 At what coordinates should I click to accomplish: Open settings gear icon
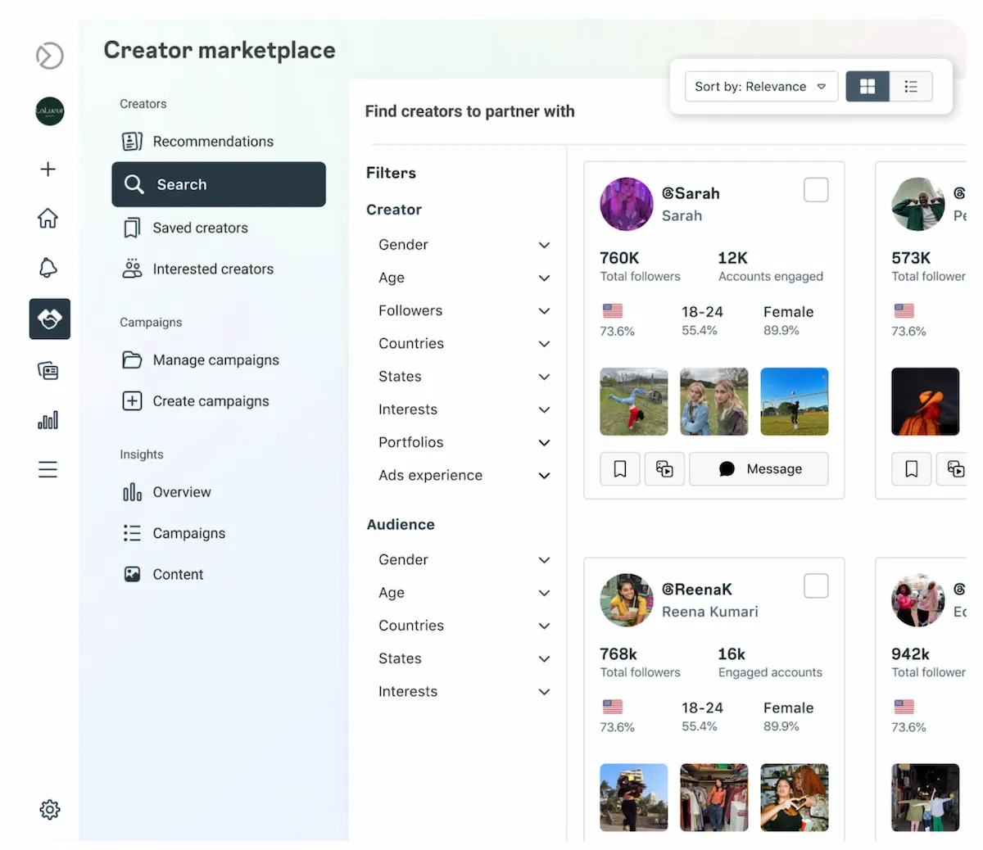pyautogui.click(x=50, y=809)
